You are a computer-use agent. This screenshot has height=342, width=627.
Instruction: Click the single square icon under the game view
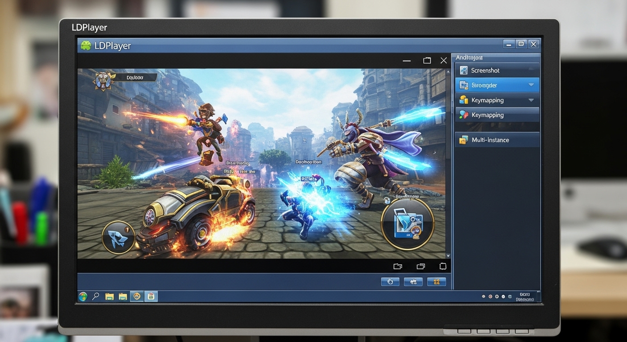pos(443,266)
